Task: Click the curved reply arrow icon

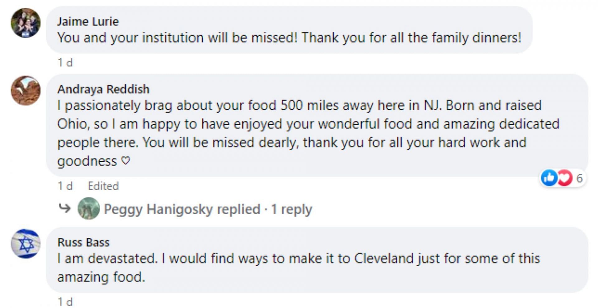Action: (x=65, y=208)
